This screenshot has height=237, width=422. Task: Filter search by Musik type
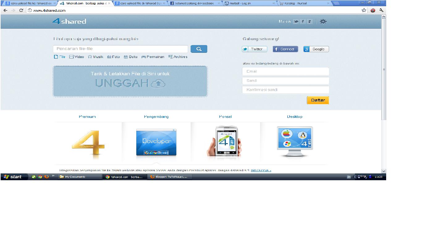coord(95,57)
